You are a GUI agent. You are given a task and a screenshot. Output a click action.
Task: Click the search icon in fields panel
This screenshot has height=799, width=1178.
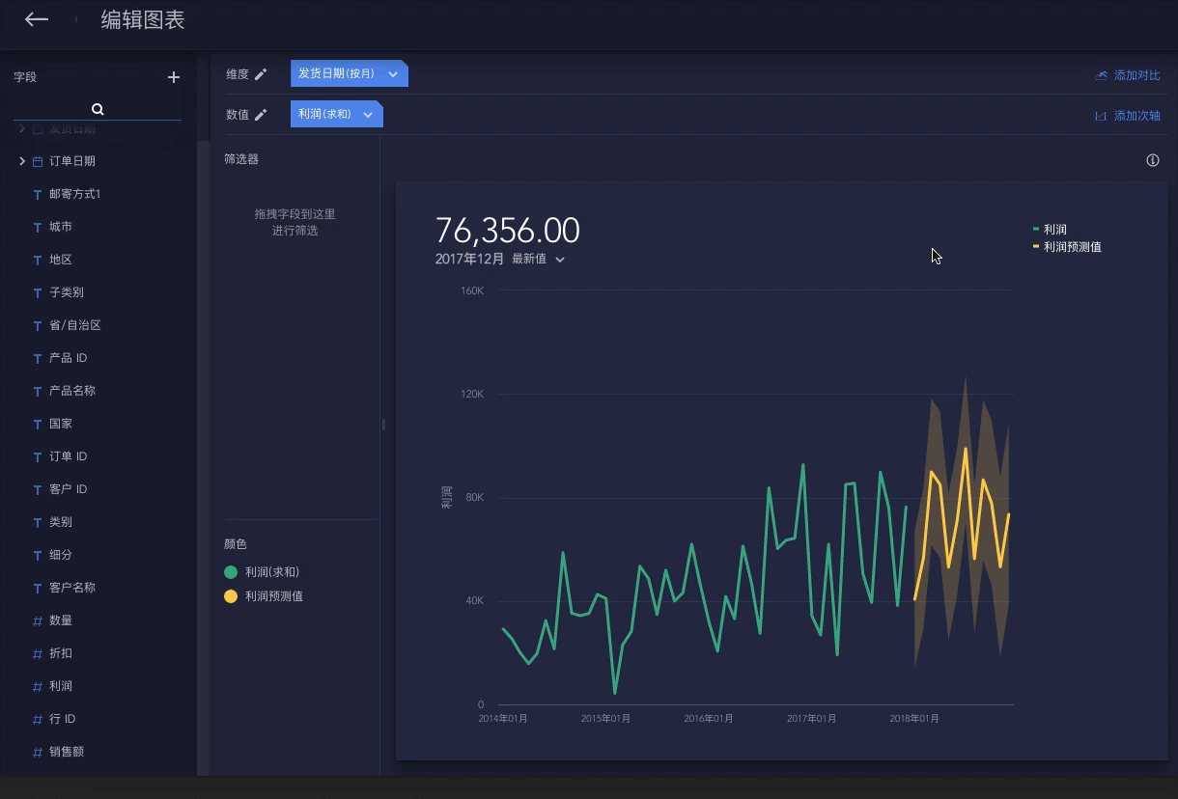98,109
